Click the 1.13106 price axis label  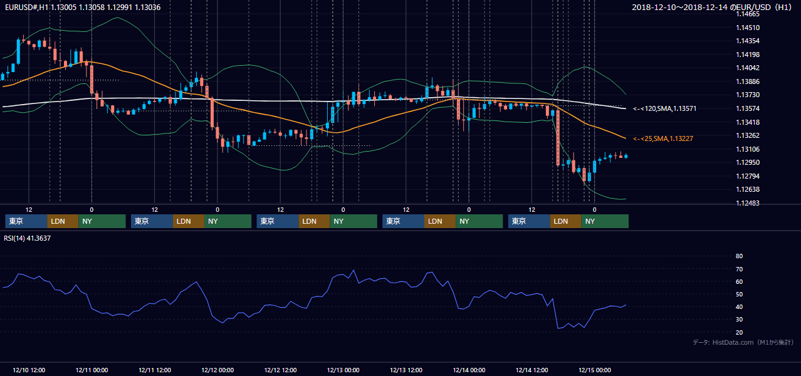pos(748,149)
